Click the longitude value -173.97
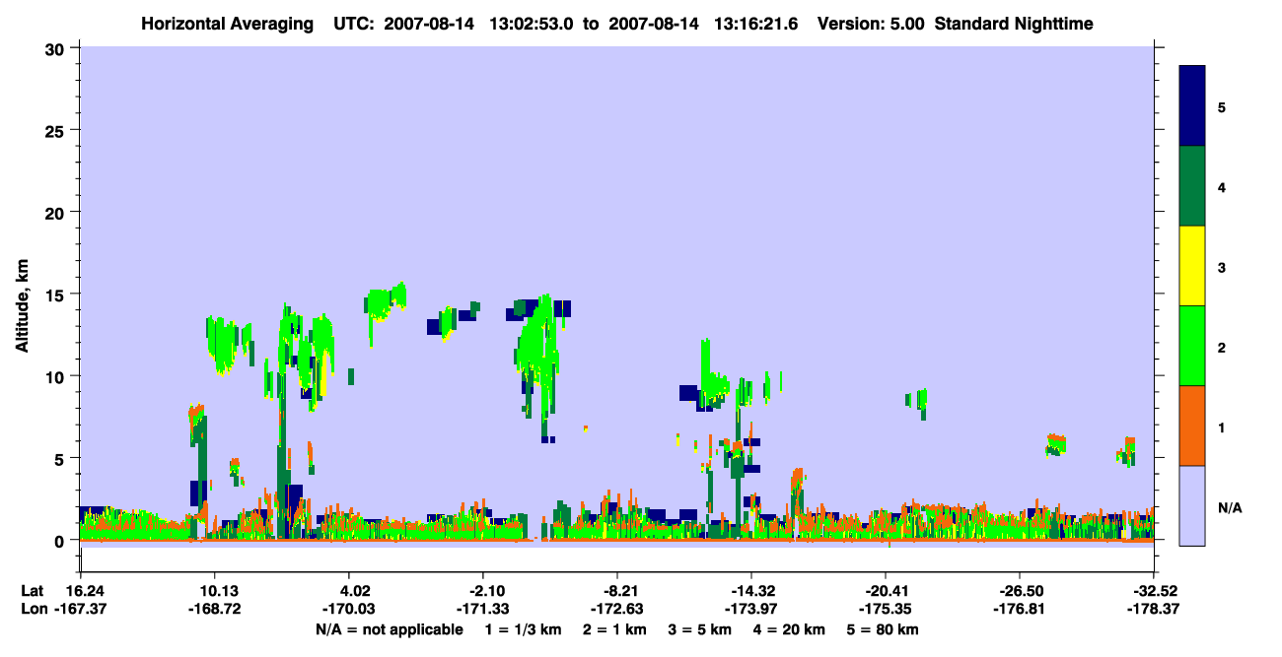Viewport: 1282px width, 657px height. pos(751,610)
